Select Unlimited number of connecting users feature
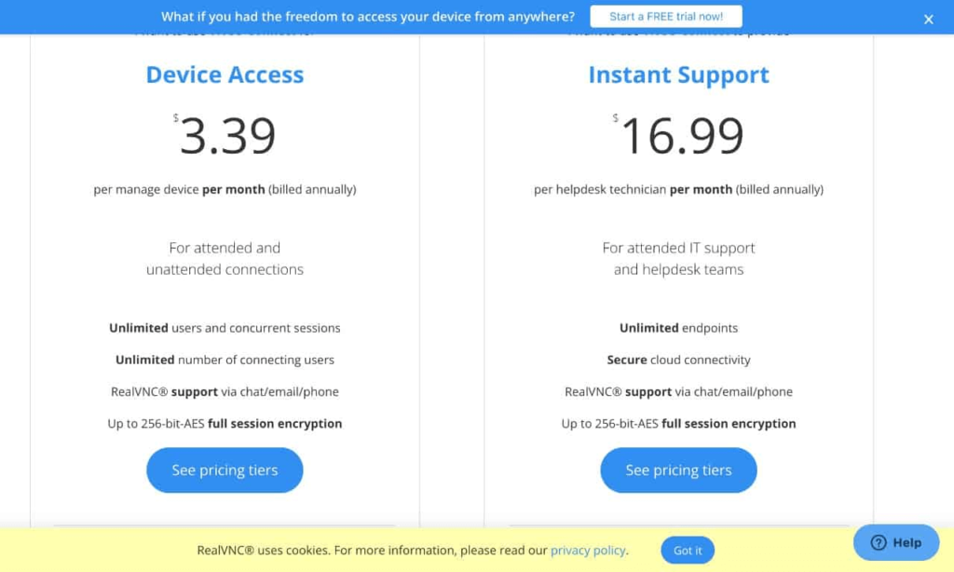Viewport: 954px width, 572px height. tap(225, 360)
